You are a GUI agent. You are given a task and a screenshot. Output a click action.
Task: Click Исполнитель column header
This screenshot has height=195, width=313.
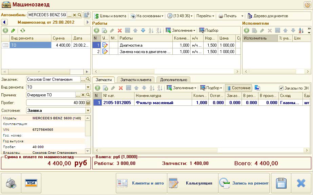point(260,38)
